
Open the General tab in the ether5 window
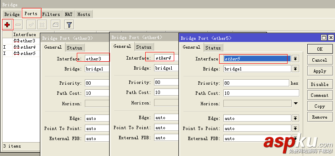[x=191, y=47]
